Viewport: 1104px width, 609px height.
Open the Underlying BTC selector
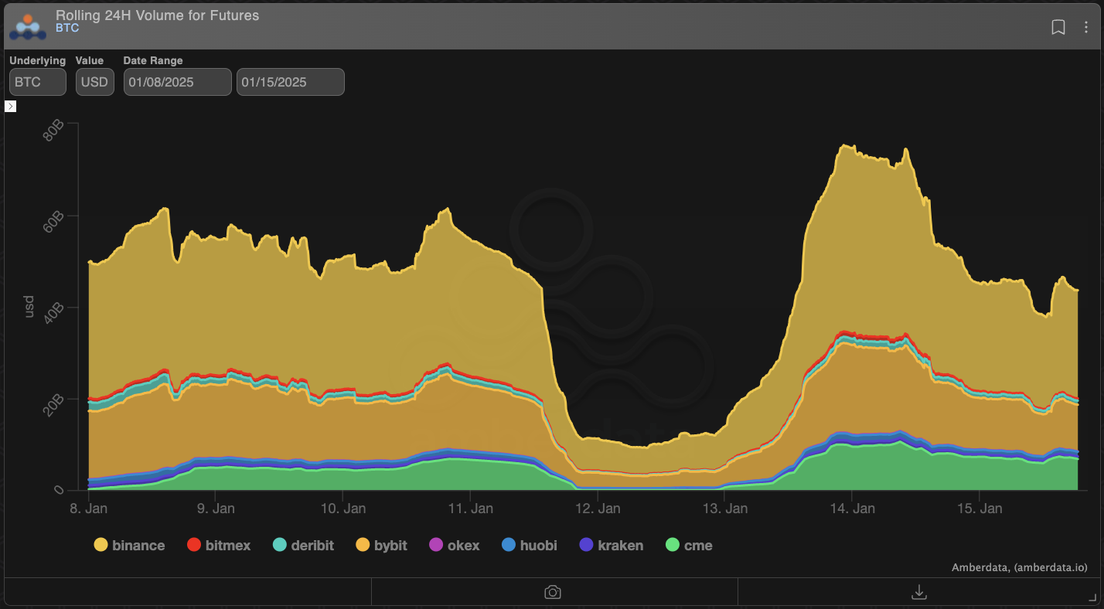(x=36, y=81)
